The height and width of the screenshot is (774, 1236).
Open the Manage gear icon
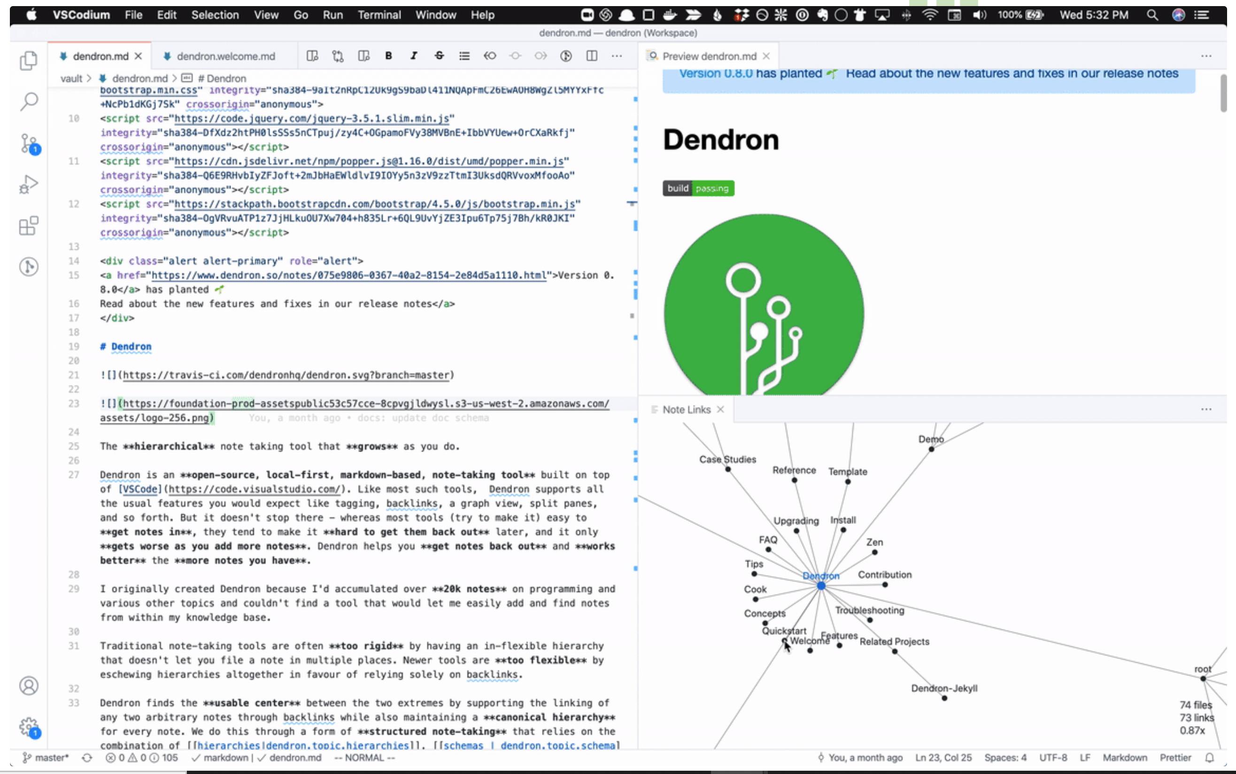(x=29, y=727)
